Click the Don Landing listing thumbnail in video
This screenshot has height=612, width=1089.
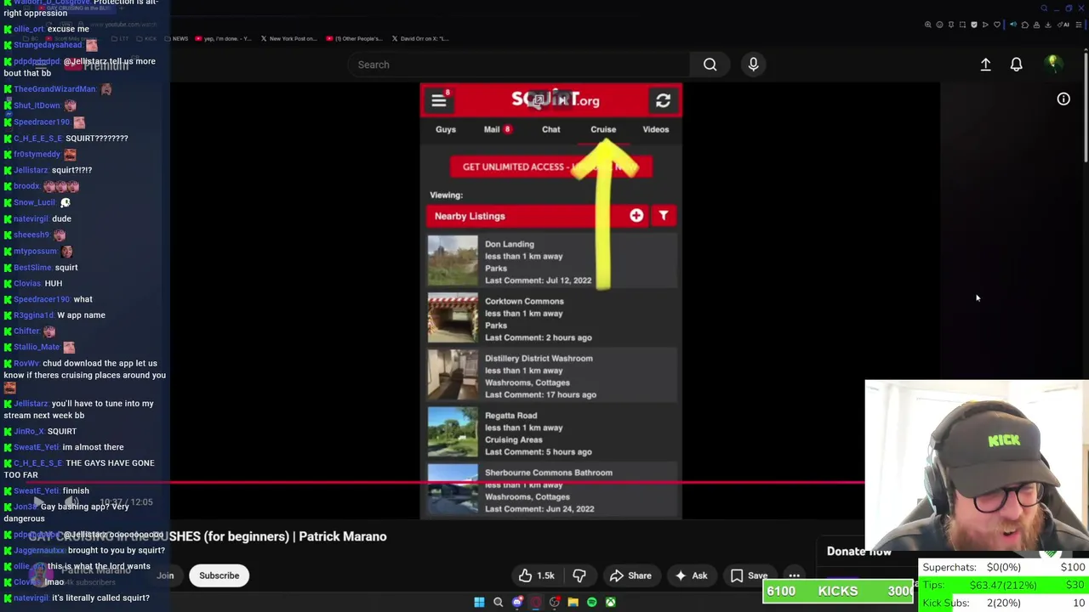coord(453,260)
